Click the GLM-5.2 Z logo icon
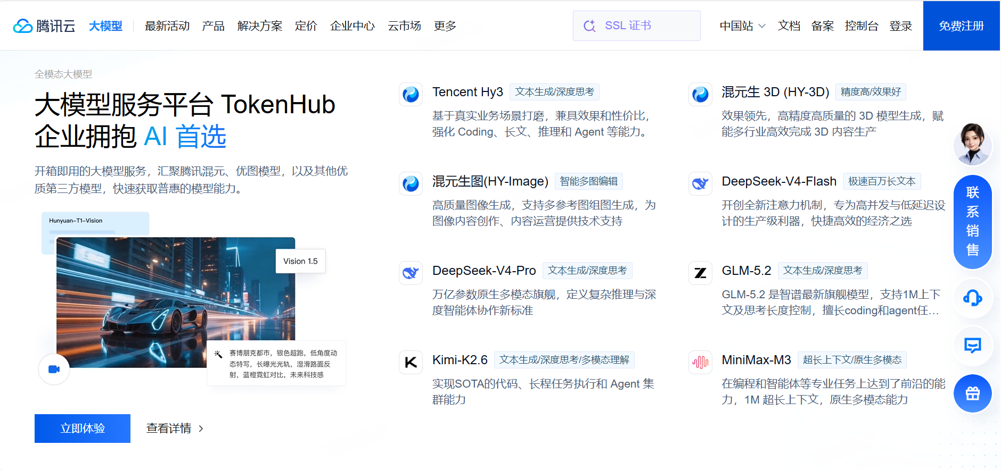 [700, 273]
